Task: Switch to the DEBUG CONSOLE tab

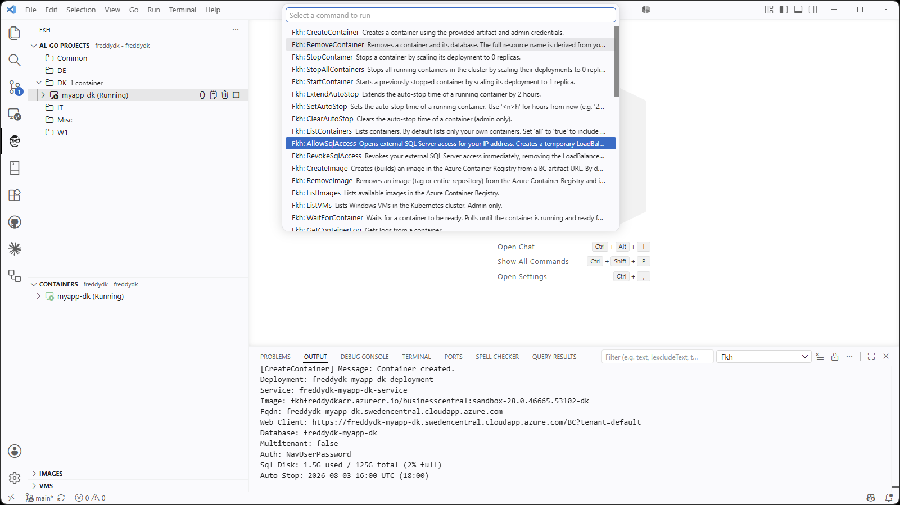Action: 364,357
